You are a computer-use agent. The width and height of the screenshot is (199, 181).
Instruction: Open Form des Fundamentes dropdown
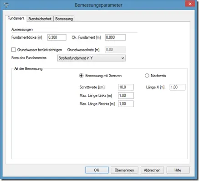point(92,58)
